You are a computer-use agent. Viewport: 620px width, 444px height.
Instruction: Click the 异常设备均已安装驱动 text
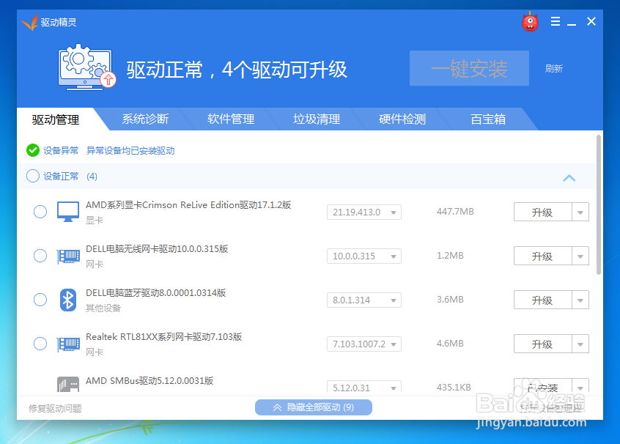click(x=130, y=151)
